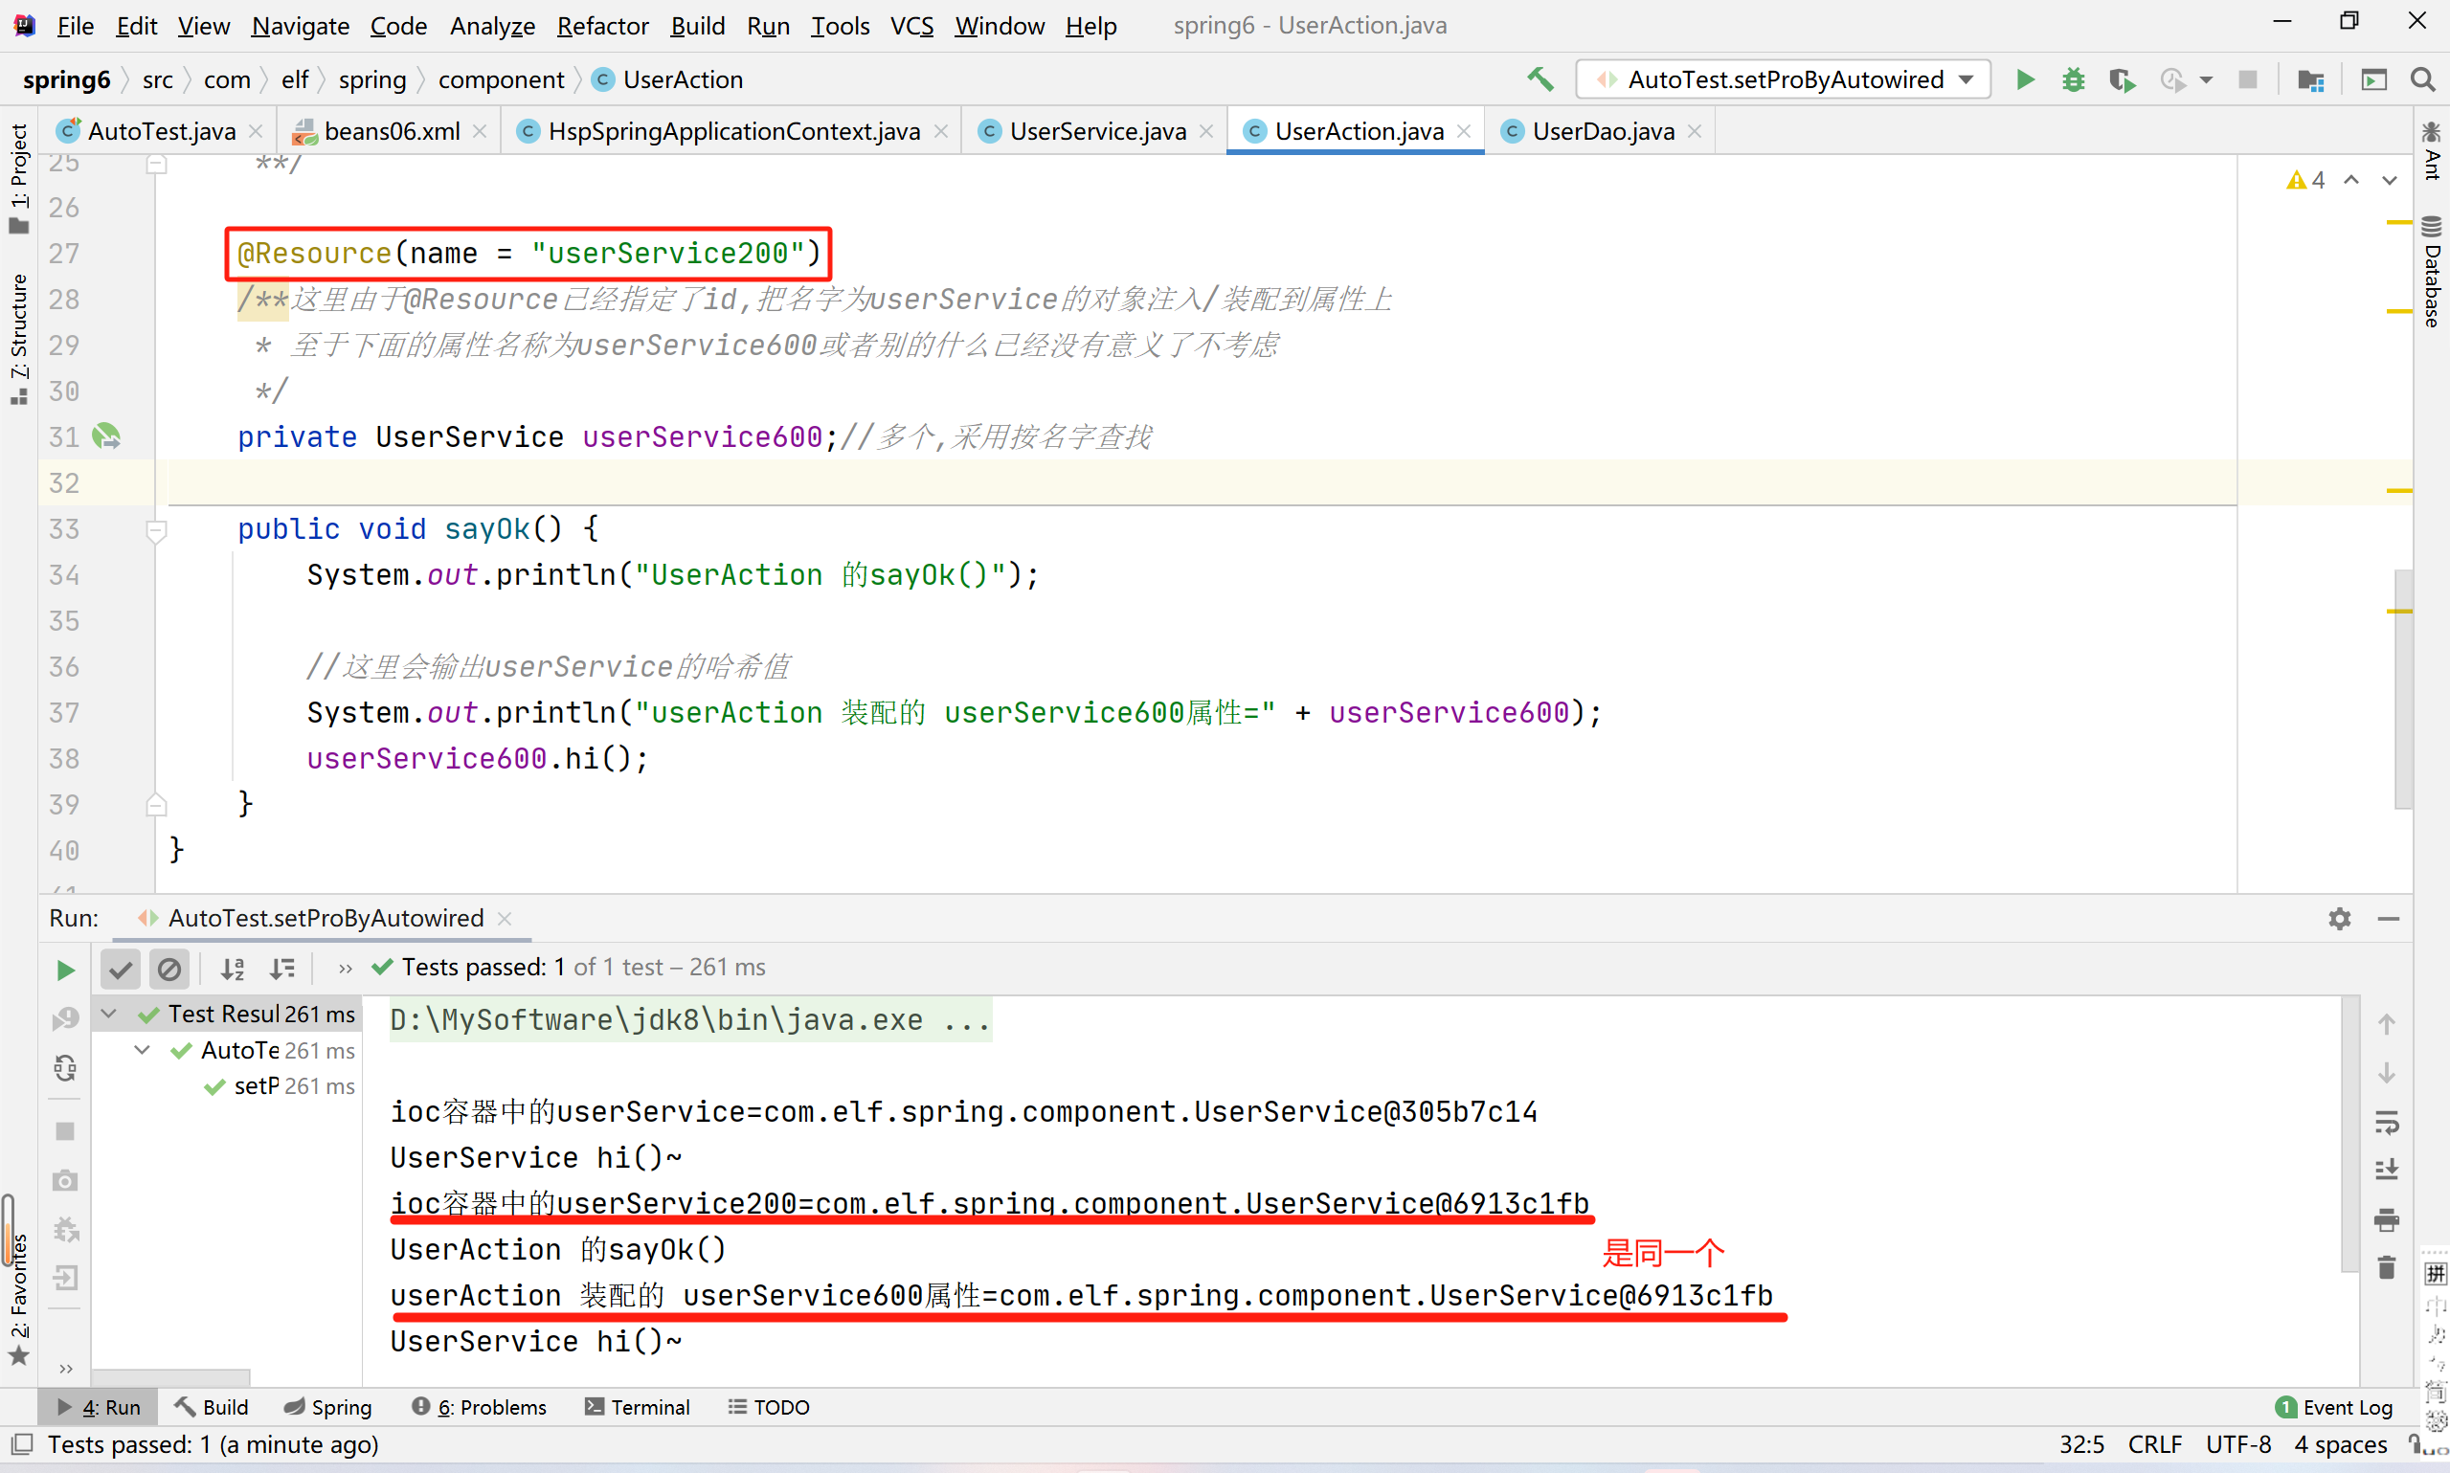Run AutoTest.setProByAutowired with green play icon
The image size is (2450, 1473).
(2025, 79)
